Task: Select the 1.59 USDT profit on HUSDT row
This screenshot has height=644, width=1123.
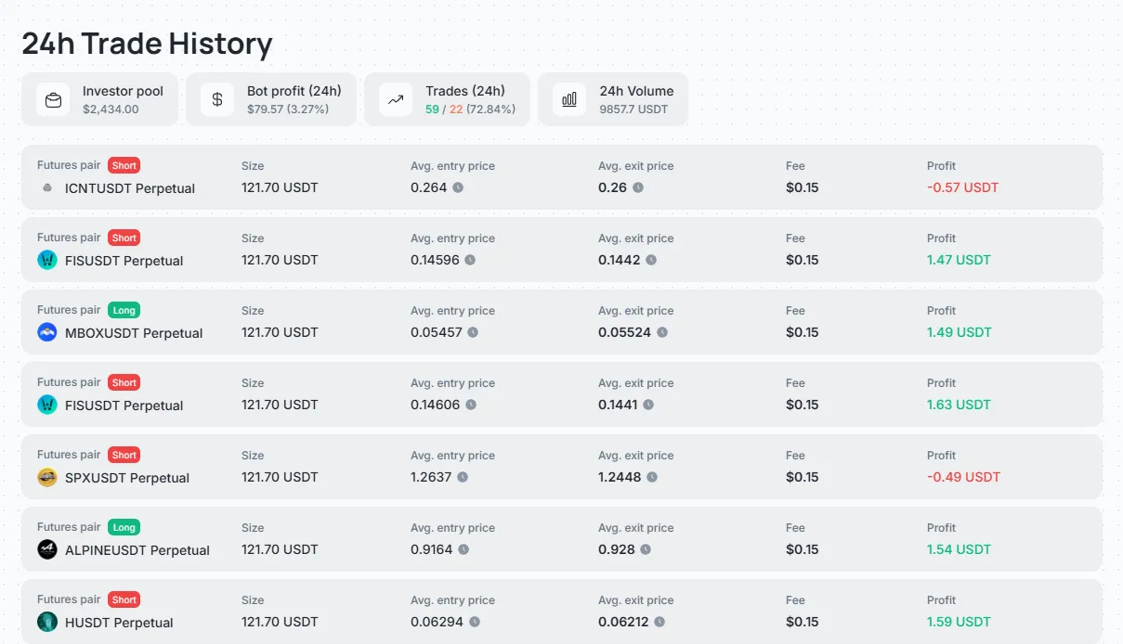Action: (959, 622)
